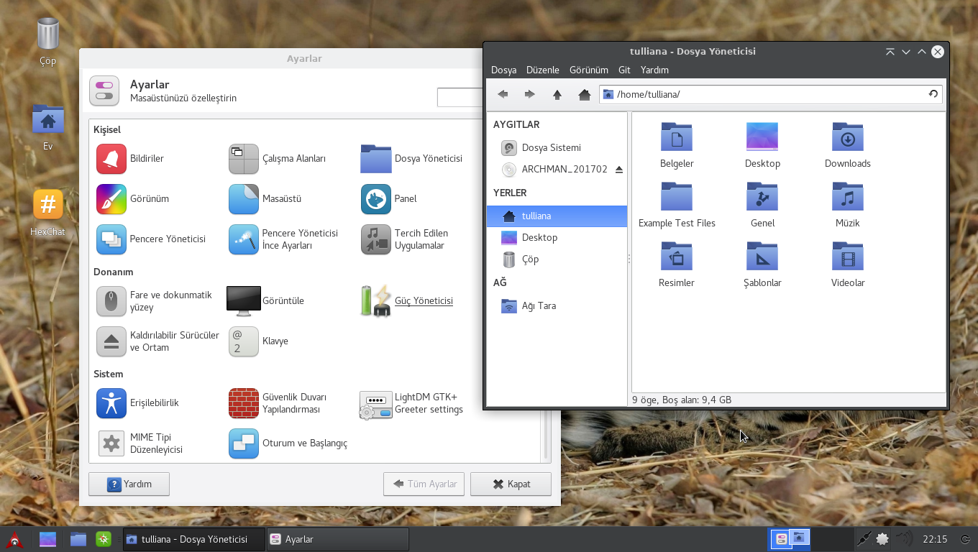
Task: Select Desktop in places sidebar
Action: [x=557, y=238]
